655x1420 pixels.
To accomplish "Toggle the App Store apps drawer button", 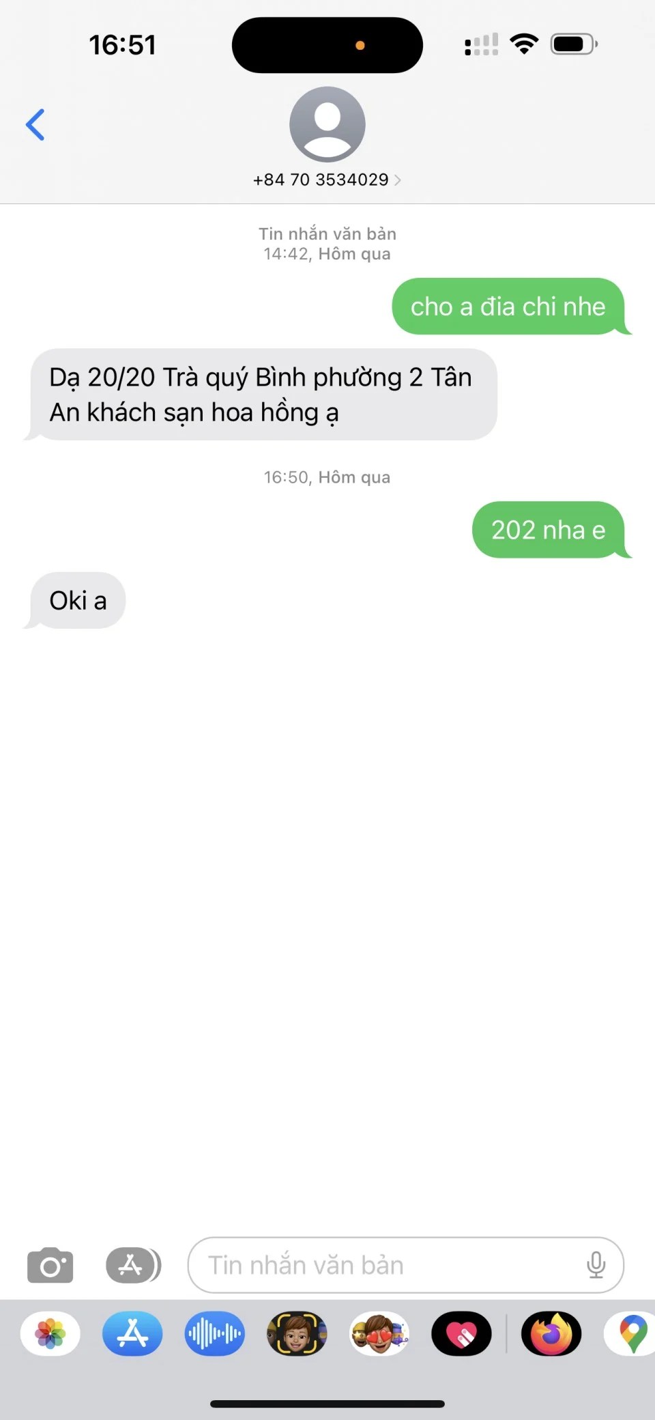I will 134,1265.
